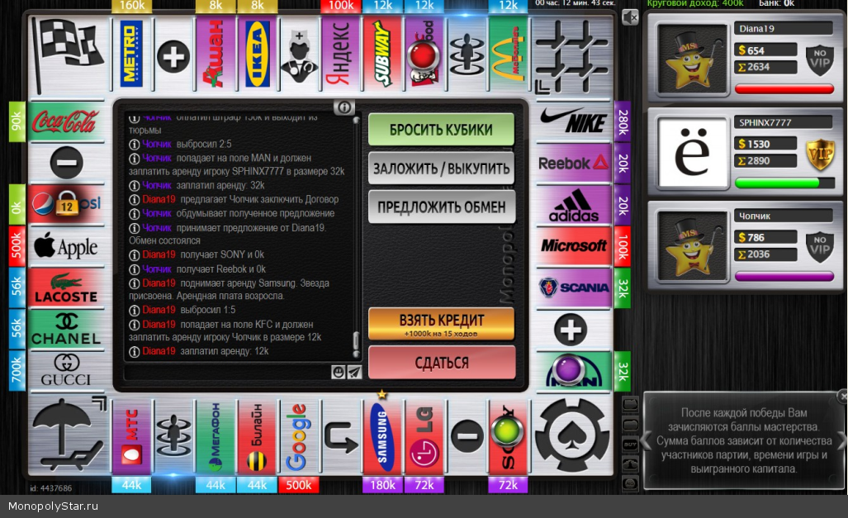Select the Coca-Cola property cell
This screenshot has height=518, width=848.
67,121
